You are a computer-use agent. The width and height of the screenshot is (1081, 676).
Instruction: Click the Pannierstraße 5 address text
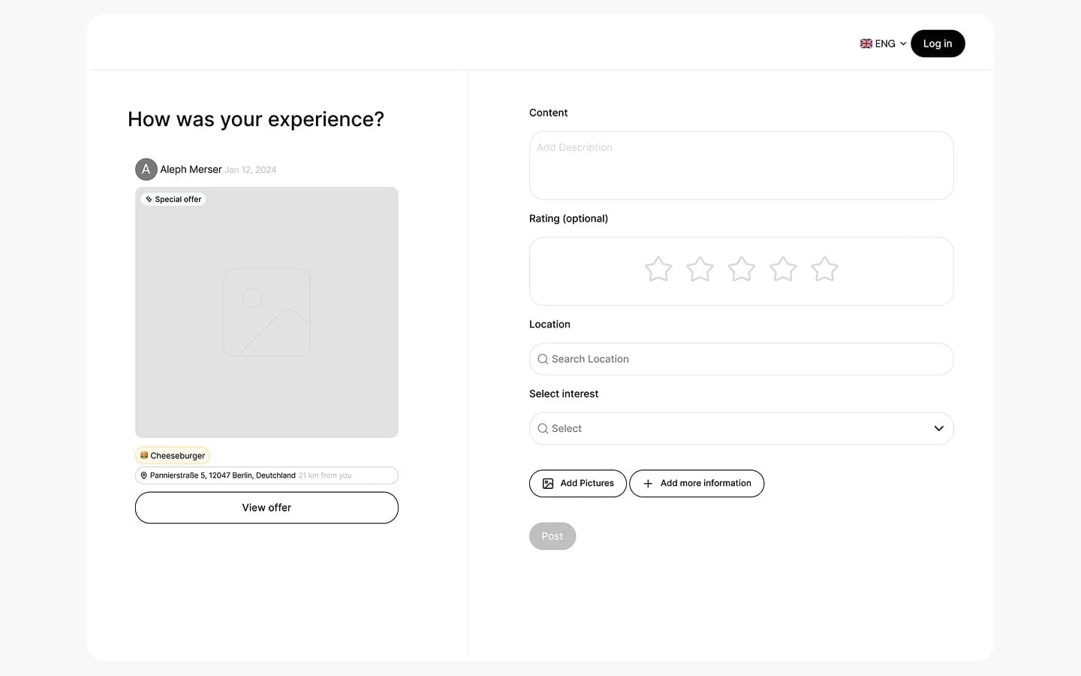click(223, 475)
